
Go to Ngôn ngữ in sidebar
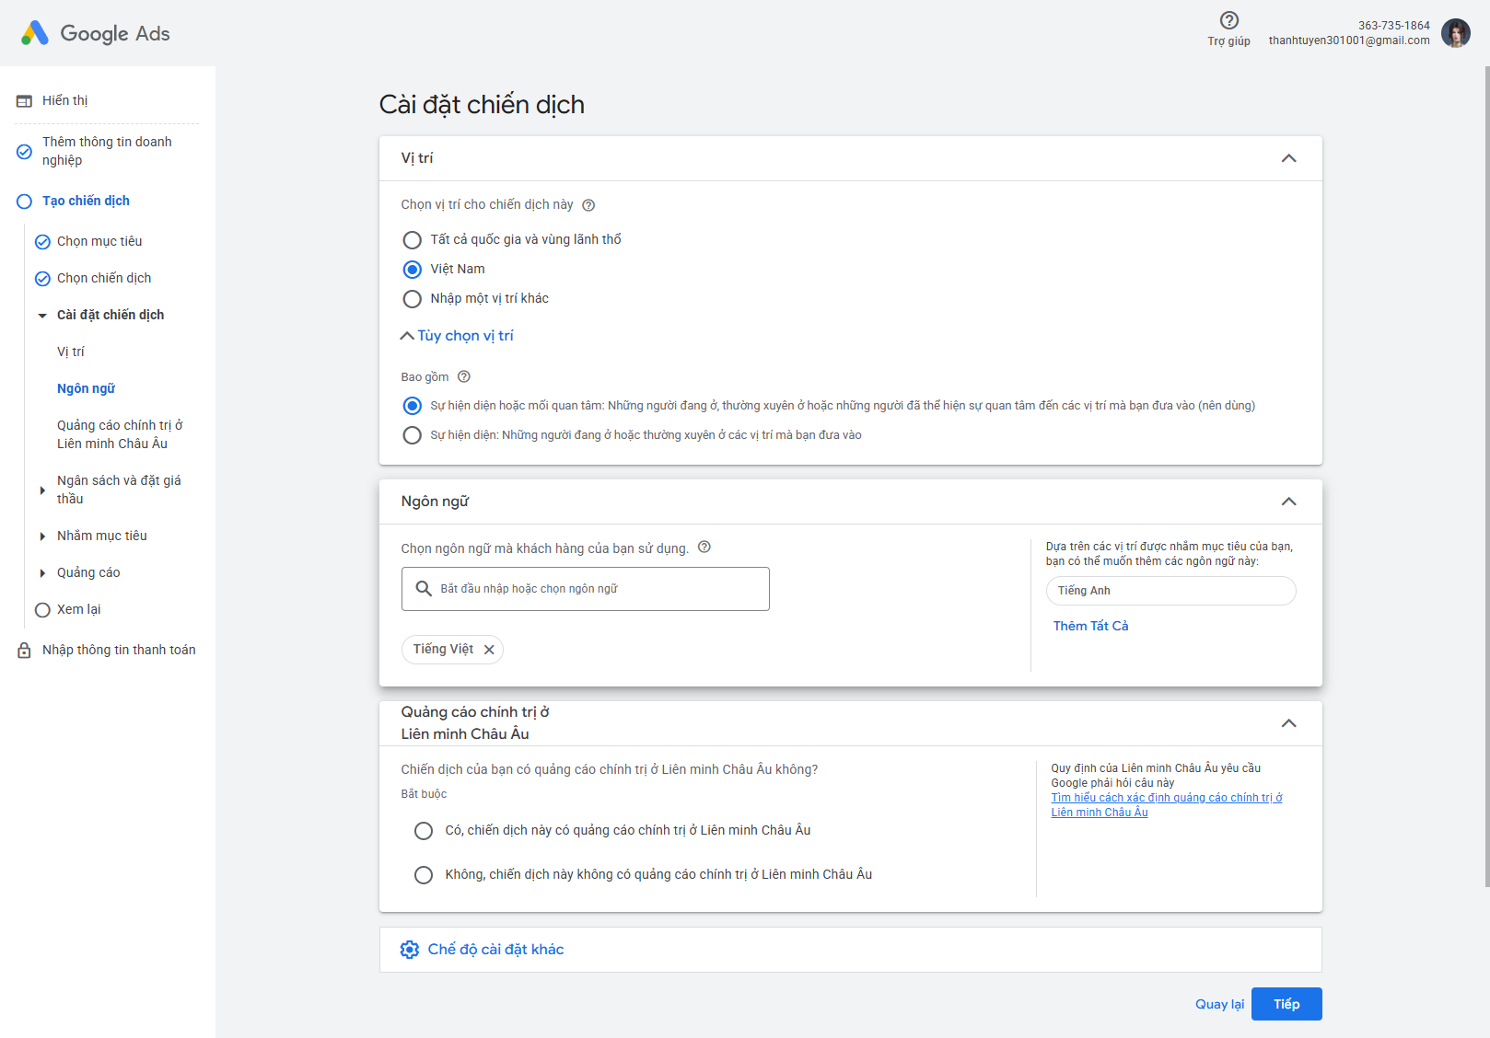coord(87,388)
